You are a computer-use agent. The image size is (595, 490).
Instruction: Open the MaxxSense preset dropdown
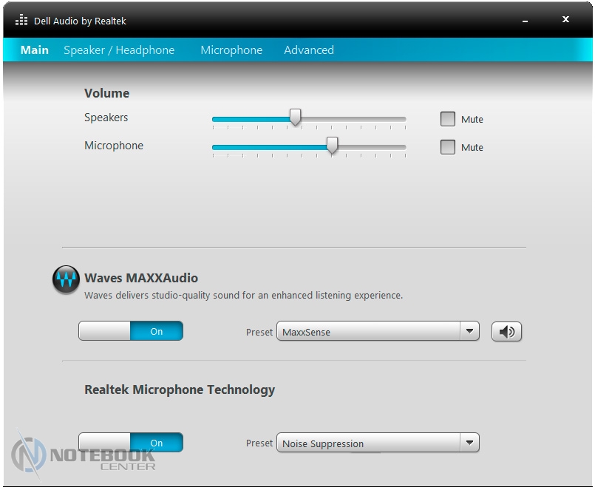click(469, 332)
